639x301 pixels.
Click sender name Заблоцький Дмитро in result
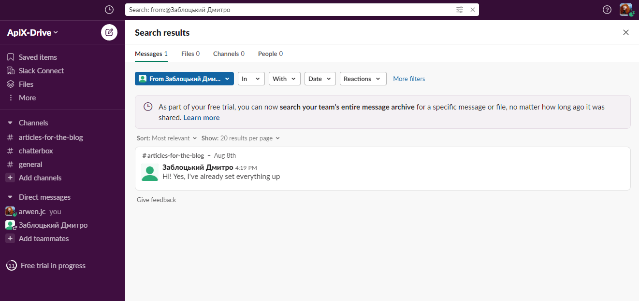(x=198, y=167)
